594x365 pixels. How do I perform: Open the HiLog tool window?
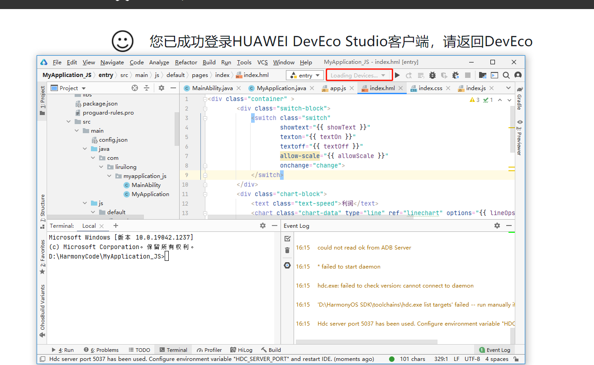point(241,350)
